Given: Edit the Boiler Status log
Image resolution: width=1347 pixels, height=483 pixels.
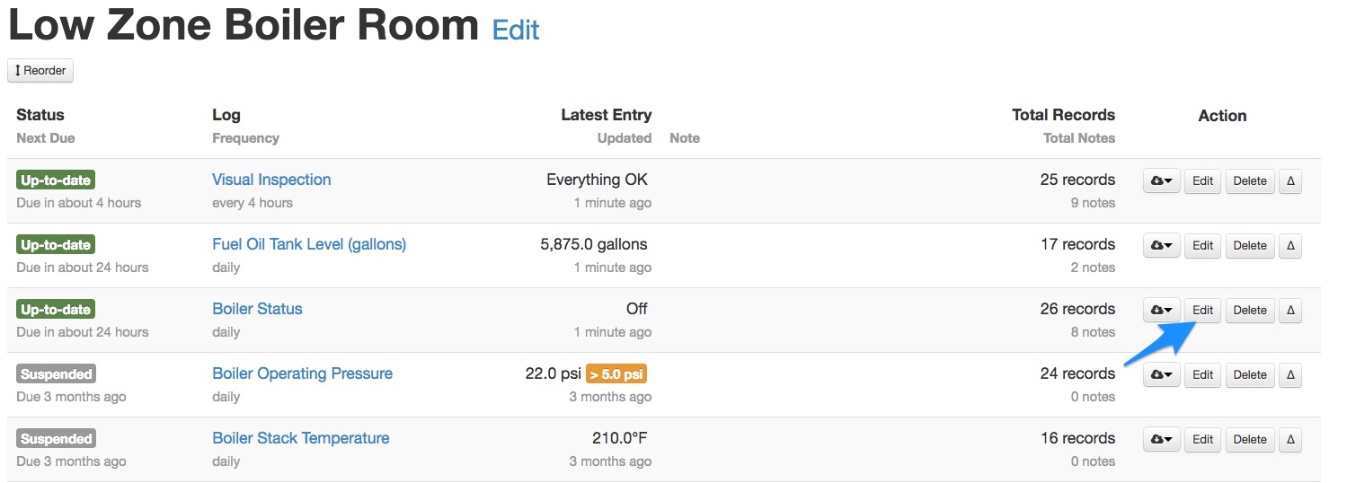Looking at the screenshot, I should (1202, 311).
